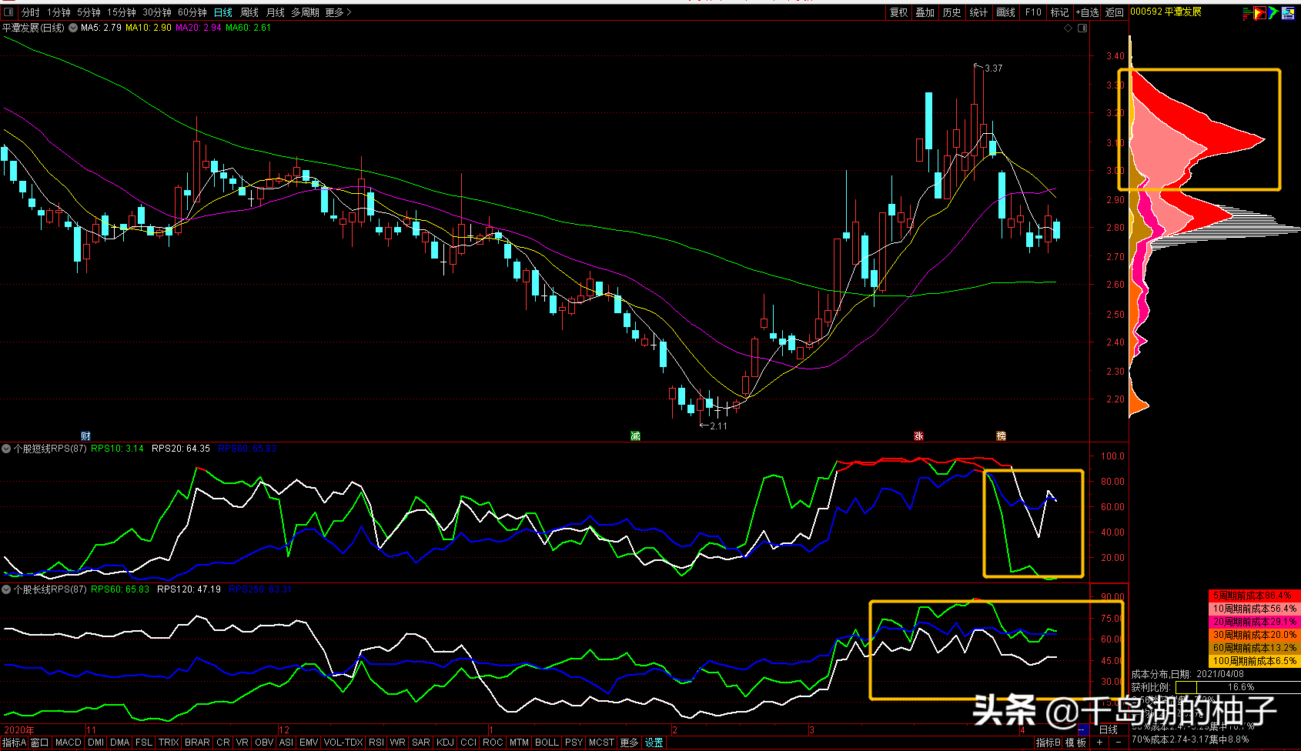The height and width of the screenshot is (751, 1301).
Task: Open the 画线 drawing tools button
Action: pos(1005,12)
